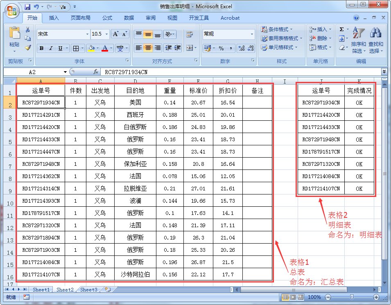
Task: Click the Merge and Center icon
Action: [x=190, y=48]
